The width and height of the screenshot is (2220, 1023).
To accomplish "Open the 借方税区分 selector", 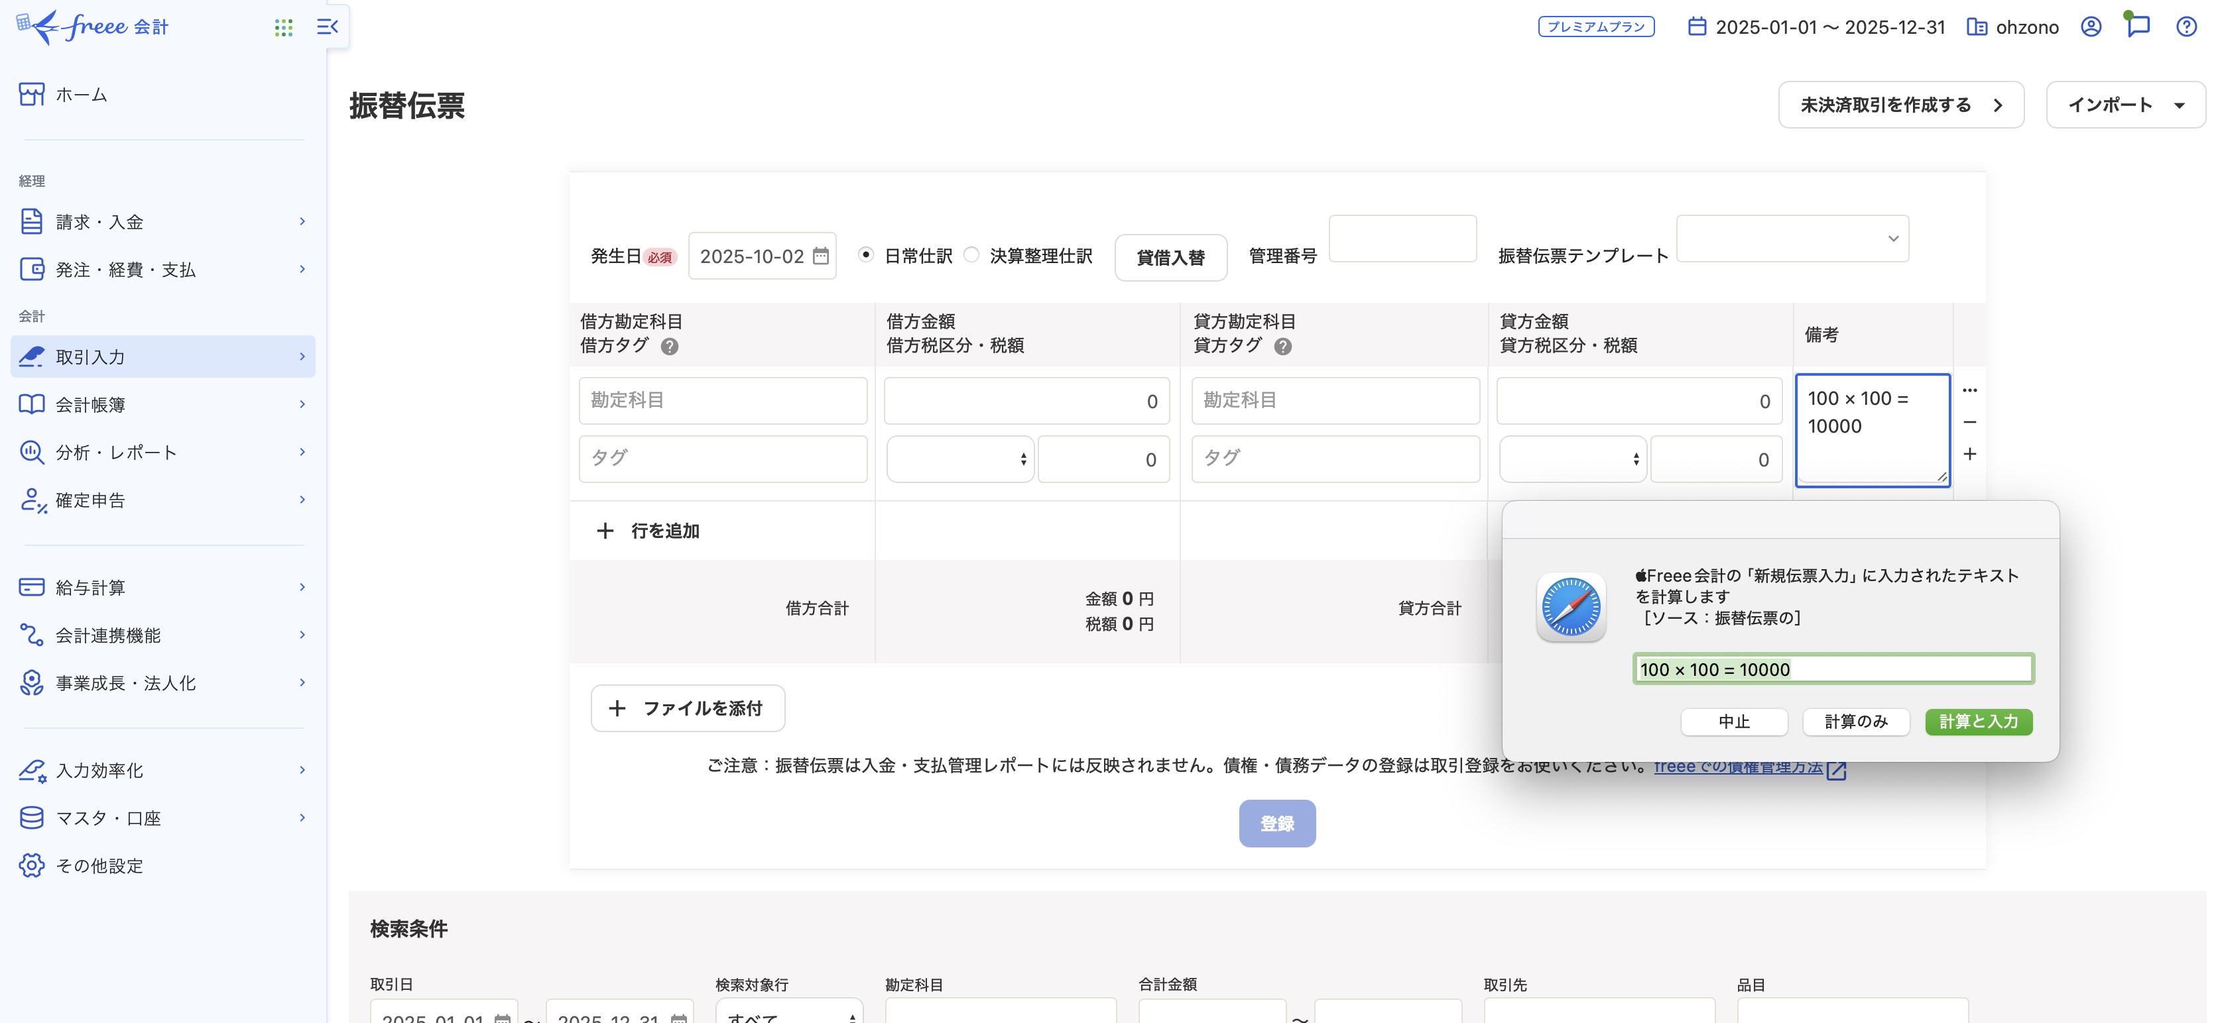I will 959,459.
